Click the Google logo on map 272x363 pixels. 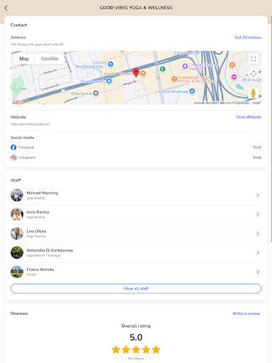[21, 101]
